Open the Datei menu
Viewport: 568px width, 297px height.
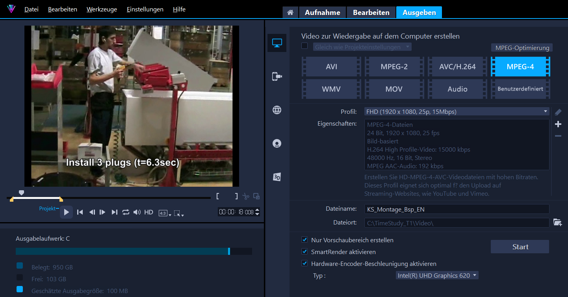[x=32, y=9]
